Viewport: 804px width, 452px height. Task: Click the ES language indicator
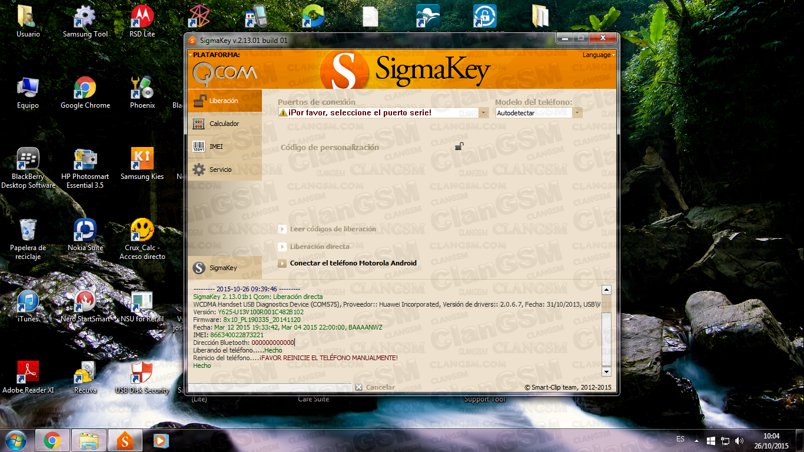[680, 439]
